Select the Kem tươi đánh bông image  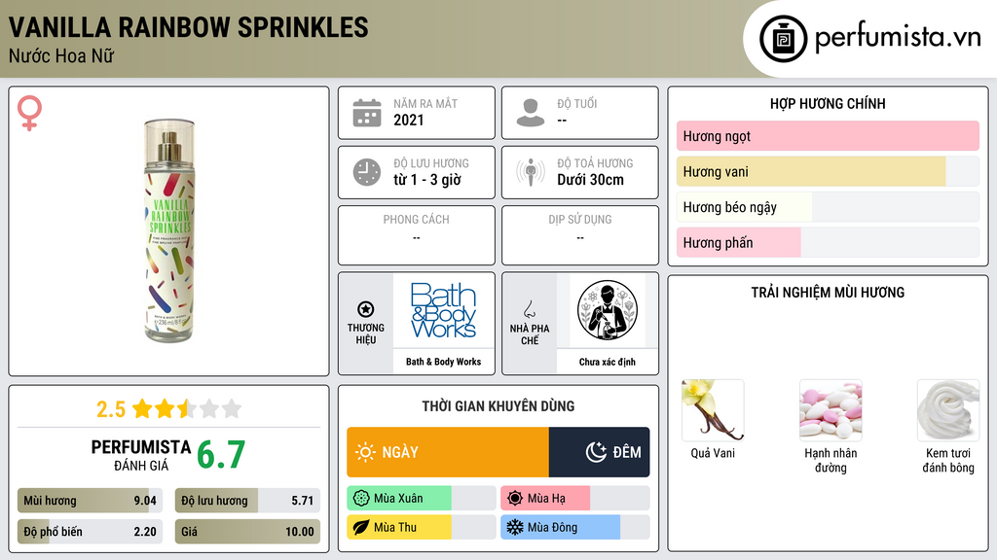[x=948, y=410]
